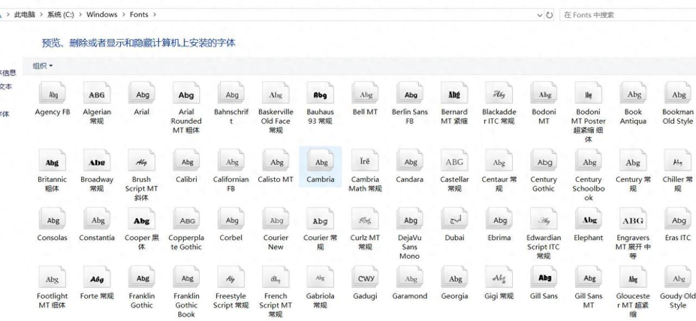Select the Elephant font icon
This screenshot has width=696, height=321.
pyautogui.click(x=589, y=220)
